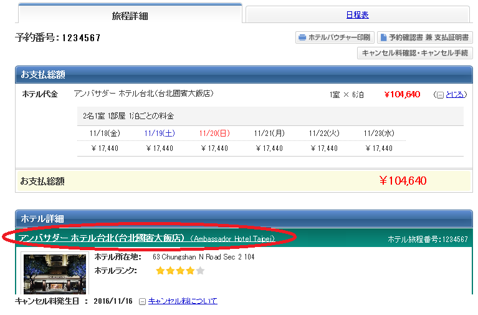Viewport: 478px width, 315px height.
Task: Open 予約確認書 兼 支払証明書 document
Action: (x=425, y=37)
